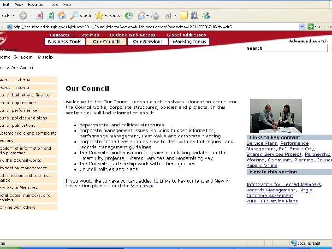Stop loading with the red X icon

tap(40, 16)
